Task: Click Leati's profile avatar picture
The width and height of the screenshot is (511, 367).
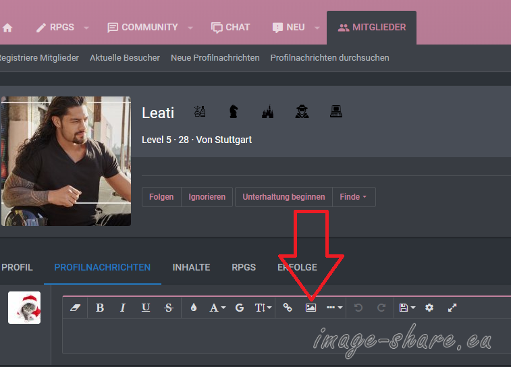Action: [x=66, y=161]
